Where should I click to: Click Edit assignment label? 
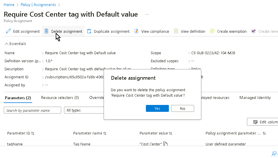click(26, 31)
